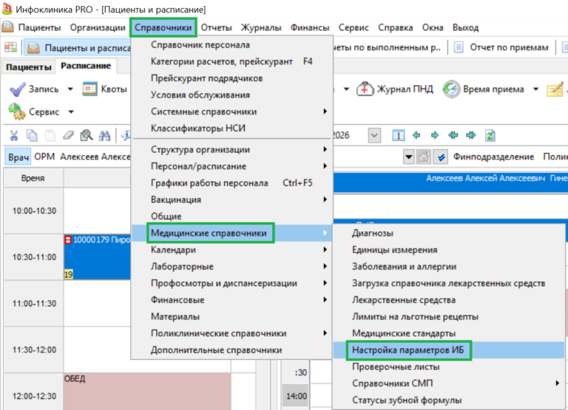Click the magnifier search document icon

(x=87, y=136)
